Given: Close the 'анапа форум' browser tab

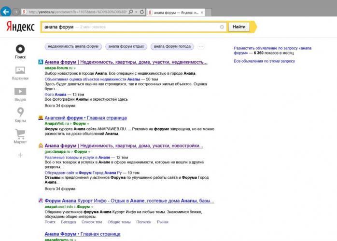Looking at the screenshot, I should 202,13.
